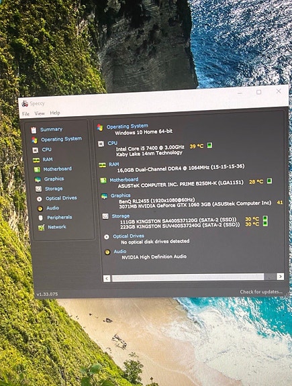Screen dimensions: 292x386
Task: Open the Storage drive icon in sidebar
Action: pyautogui.click(x=38, y=189)
